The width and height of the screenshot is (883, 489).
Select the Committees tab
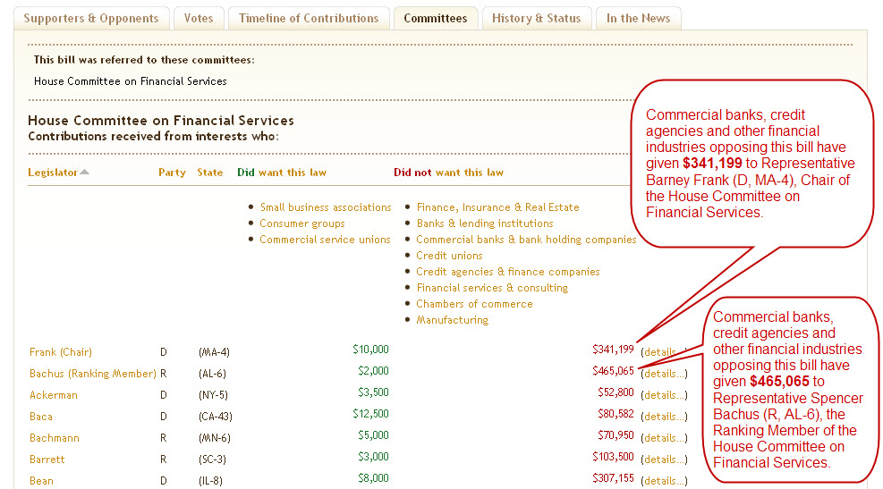tap(435, 18)
